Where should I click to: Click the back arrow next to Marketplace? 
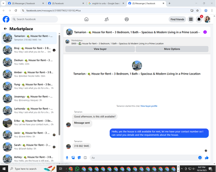point(5,29)
